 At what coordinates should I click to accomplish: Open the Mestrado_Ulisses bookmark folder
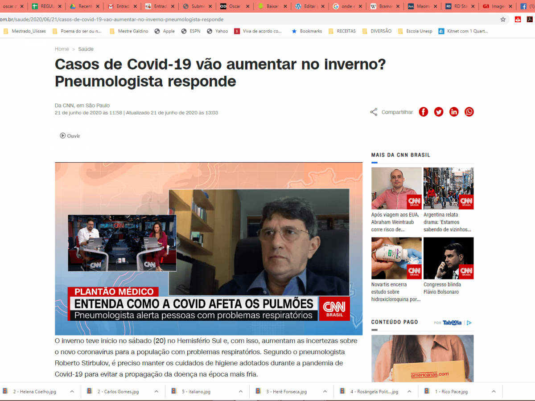[x=25, y=31]
